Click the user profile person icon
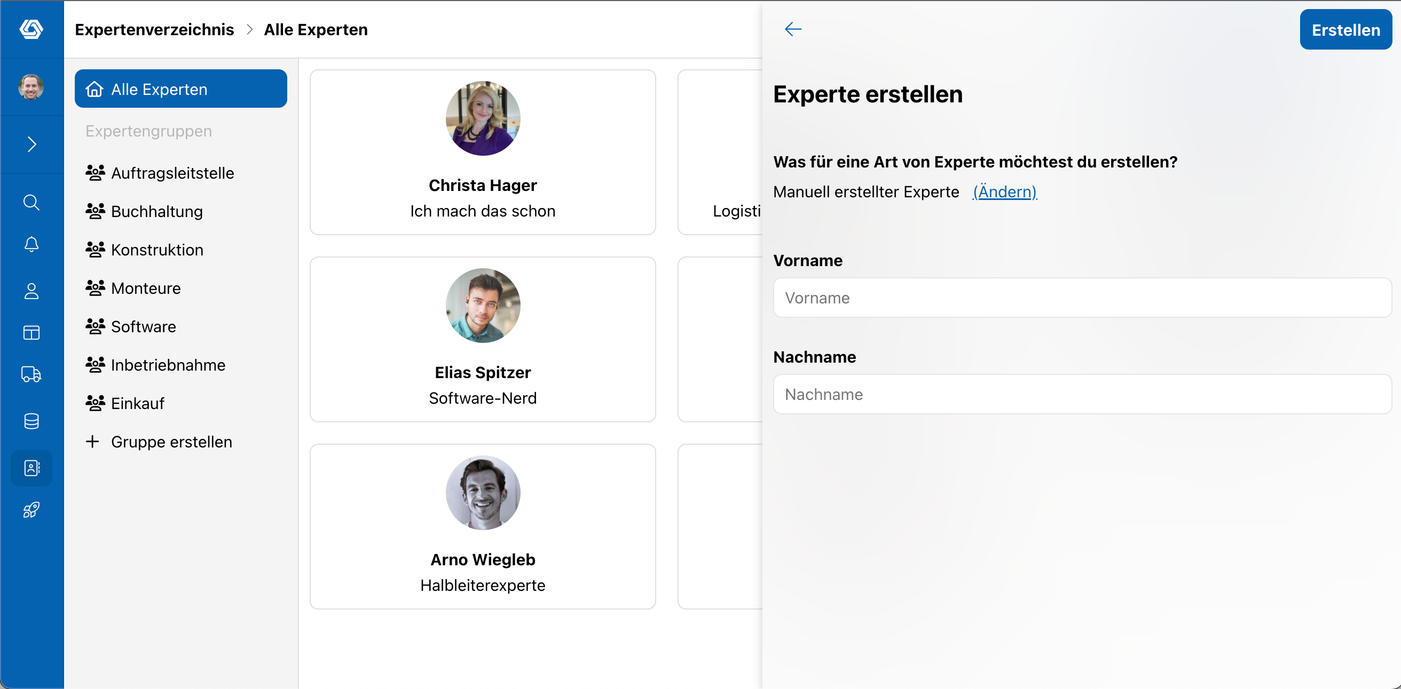Image resolution: width=1401 pixels, height=689 pixels. [x=32, y=291]
